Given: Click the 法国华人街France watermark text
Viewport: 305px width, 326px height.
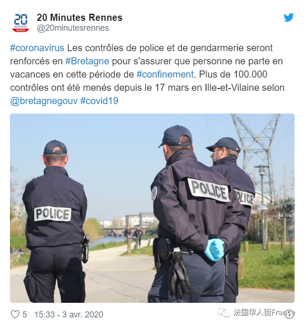Looking at the screenshot, I should coord(264,312).
